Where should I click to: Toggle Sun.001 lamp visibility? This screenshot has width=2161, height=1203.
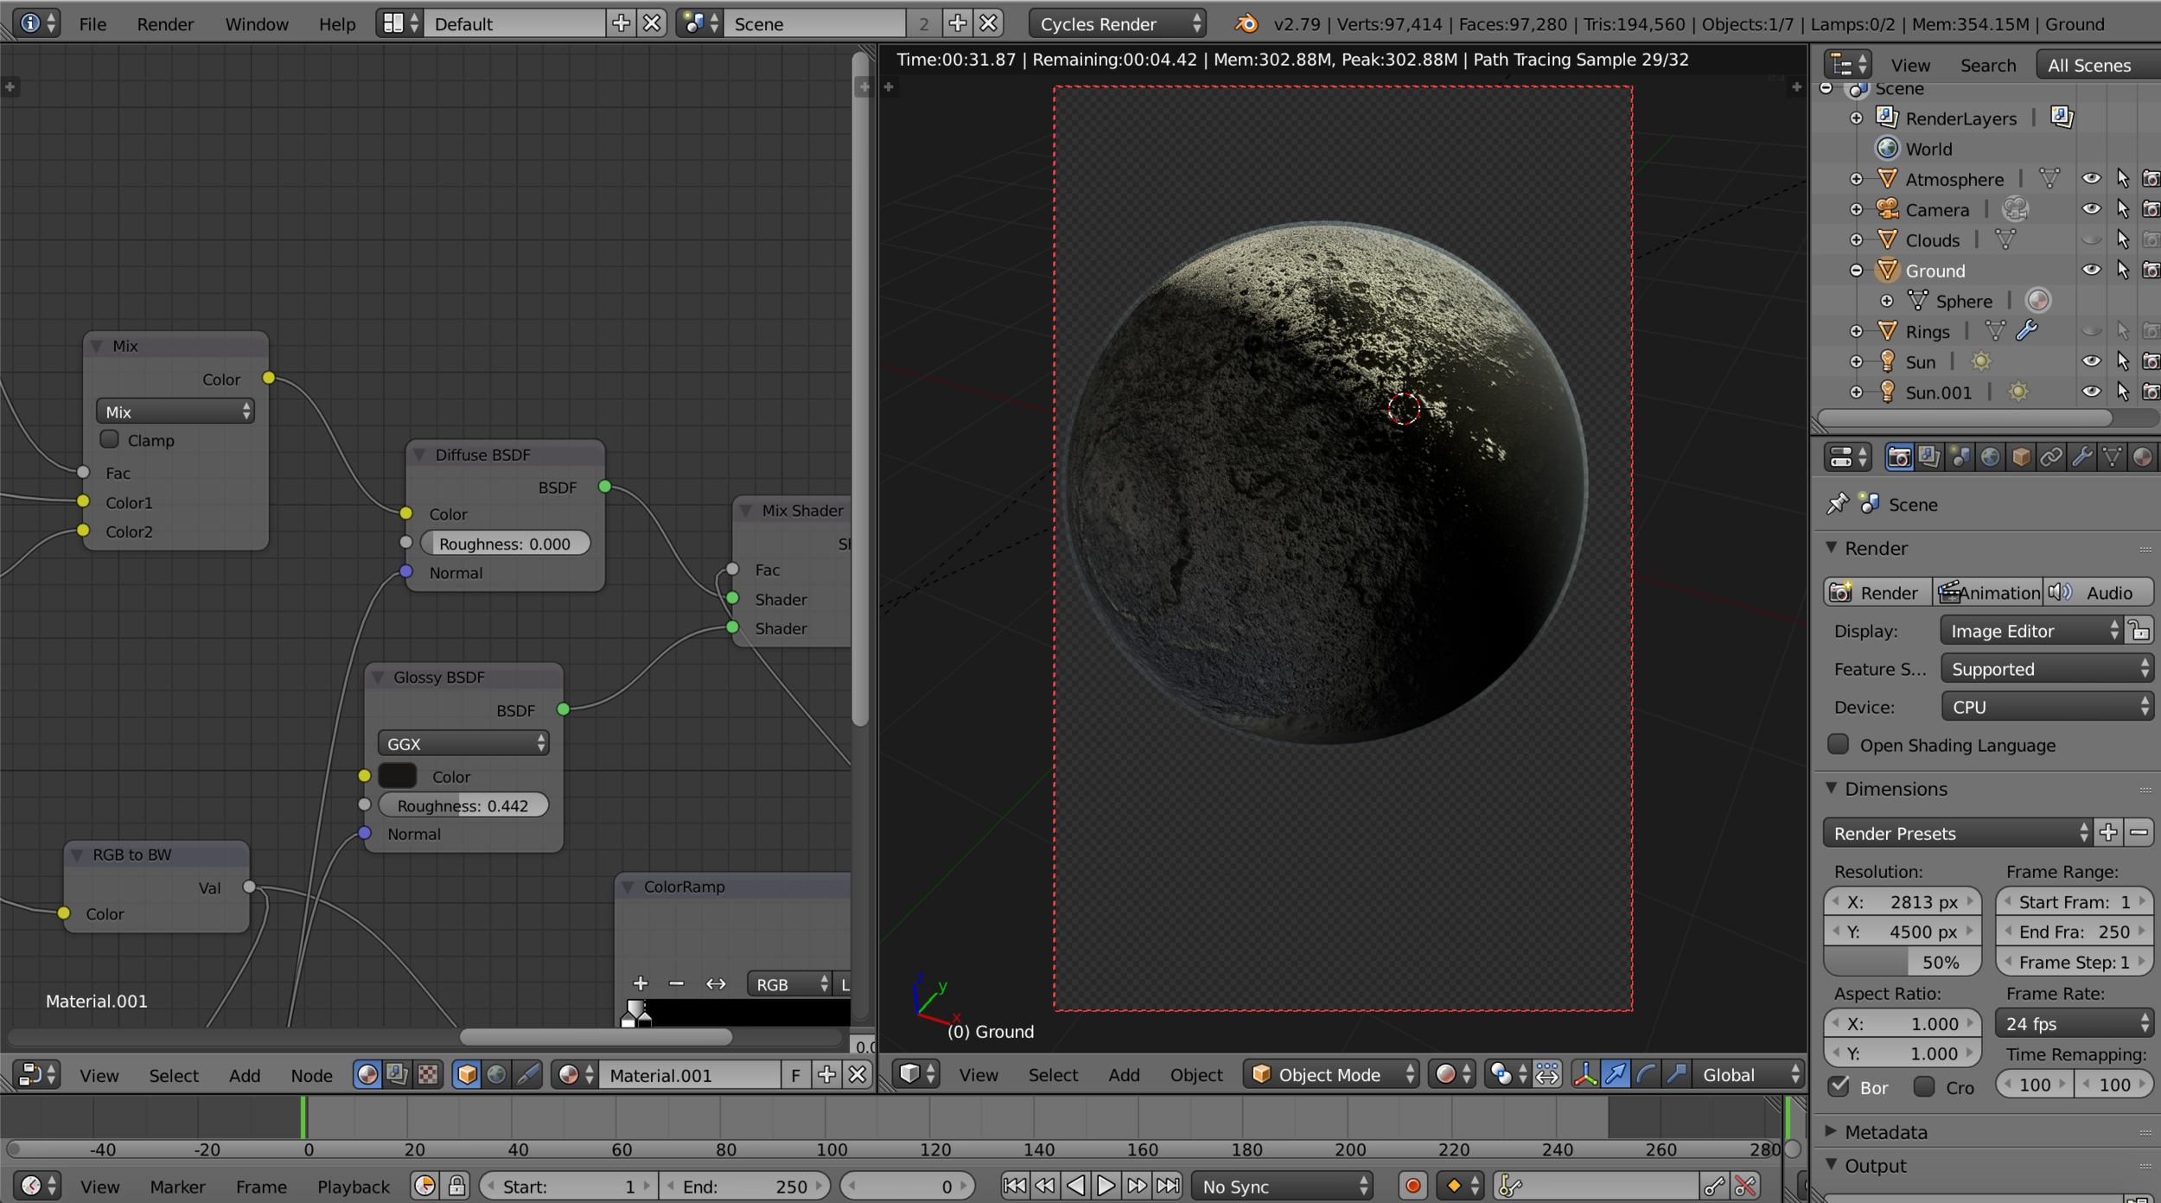pyautogui.click(x=2091, y=391)
